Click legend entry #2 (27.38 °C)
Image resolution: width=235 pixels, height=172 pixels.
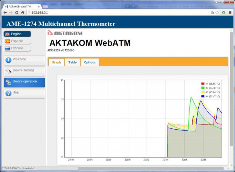tap(212, 88)
